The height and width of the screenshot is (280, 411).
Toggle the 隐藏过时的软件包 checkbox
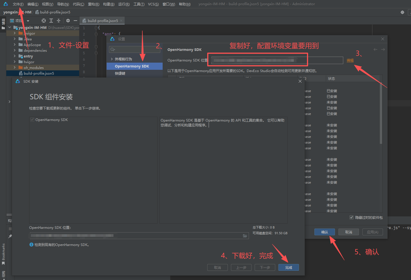[x=352, y=217]
